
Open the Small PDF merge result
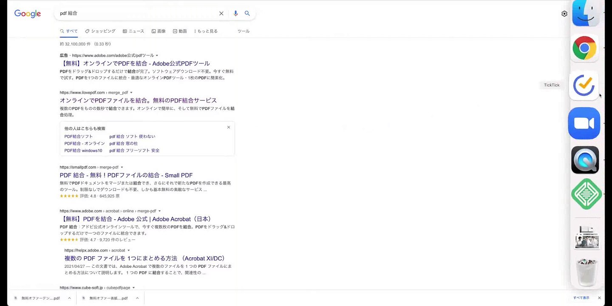click(126, 175)
